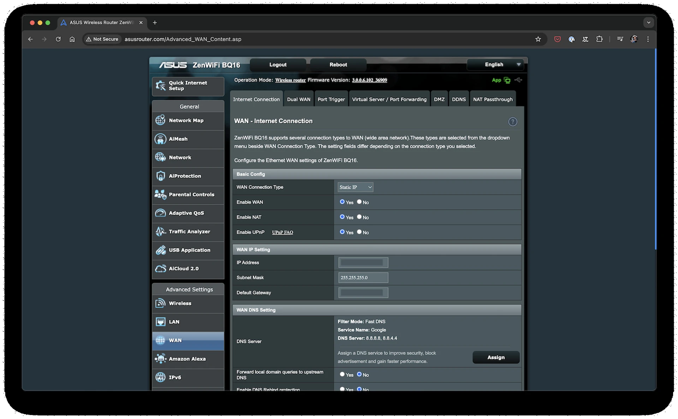Set Enable NAT to Yes
The image size is (678, 419).
(342, 217)
